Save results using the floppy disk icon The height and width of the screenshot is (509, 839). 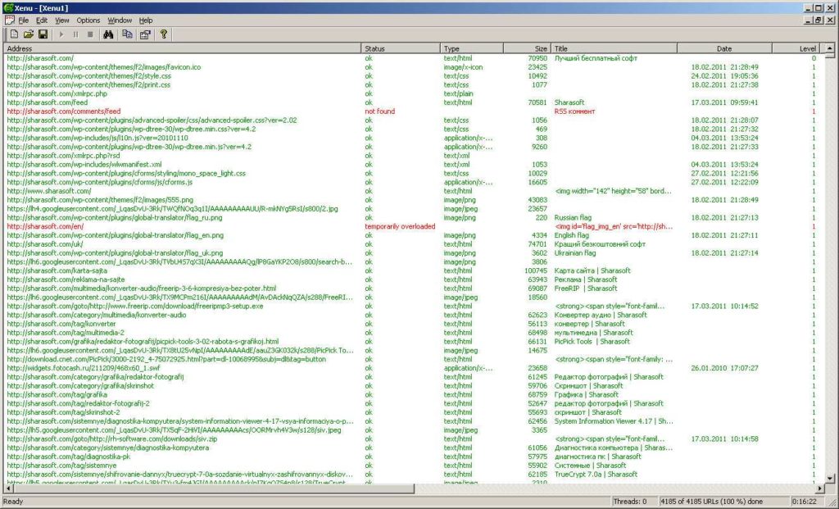tap(43, 34)
